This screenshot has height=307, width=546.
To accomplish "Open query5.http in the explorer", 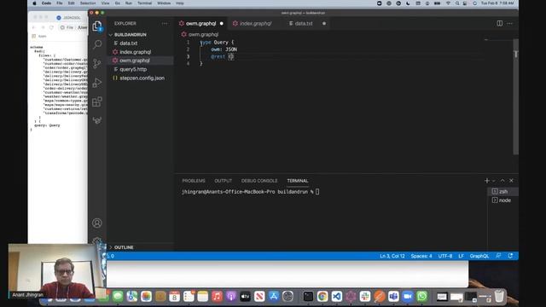I will [x=133, y=69].
